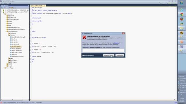Click the connect icon in Object Explorer toolbar
The image size is (186, 104).
coord(2,8)
